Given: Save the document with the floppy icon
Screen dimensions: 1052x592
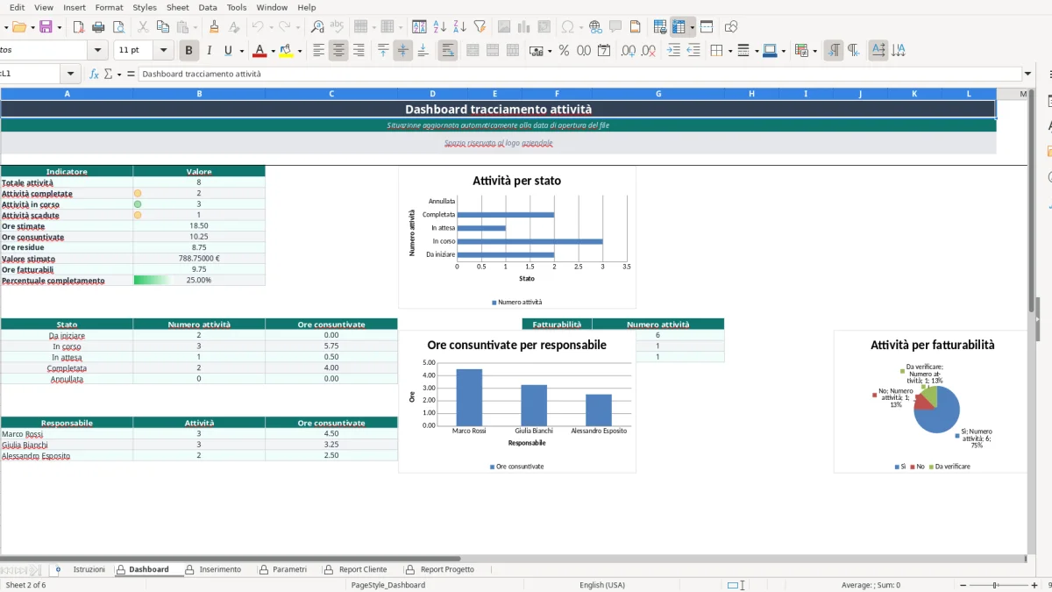Looking at the screenshot, I should (46, 27).
